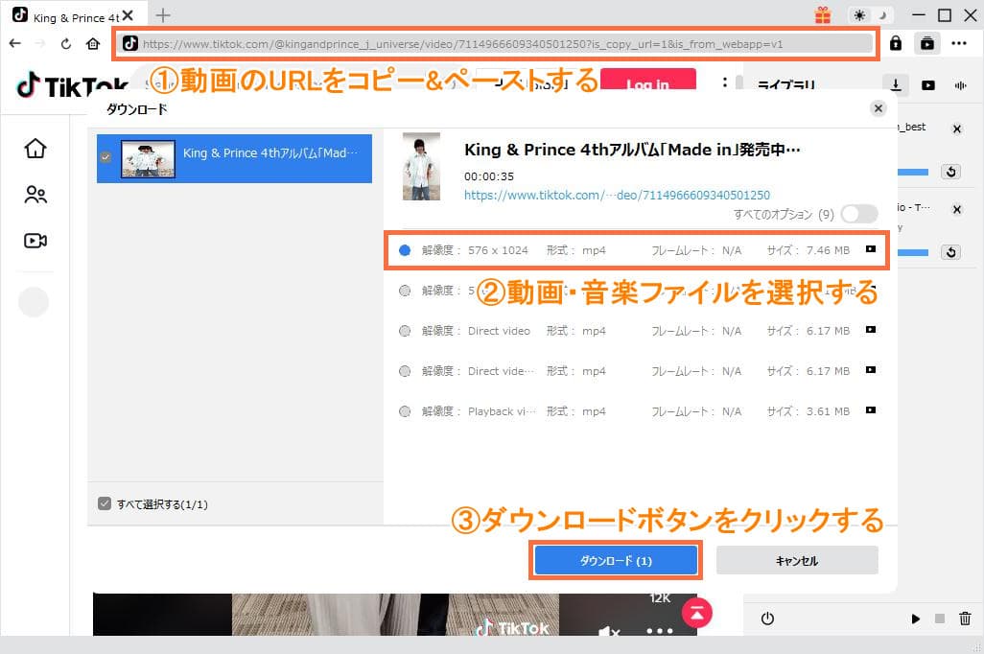Retry the second library item download
This screenshot has height=654, width=984.
(x=950, y=252)
